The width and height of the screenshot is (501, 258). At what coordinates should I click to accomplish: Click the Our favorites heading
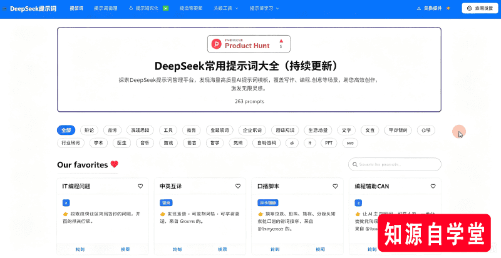[x=83, y=164]
